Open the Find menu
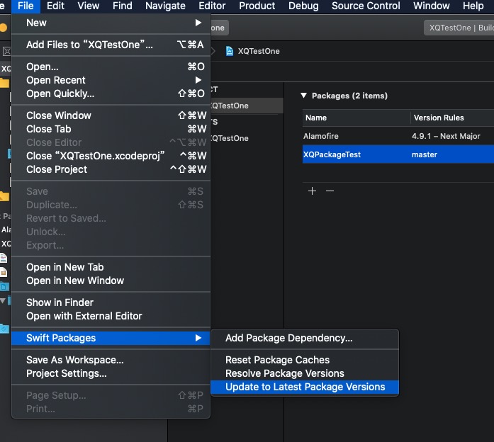The image size is (494, 442). [x=123, y=6]
